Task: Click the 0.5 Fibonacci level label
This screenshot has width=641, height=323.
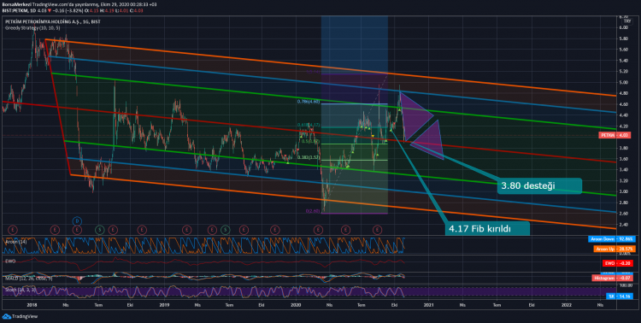Action: [x=310, y=141]
